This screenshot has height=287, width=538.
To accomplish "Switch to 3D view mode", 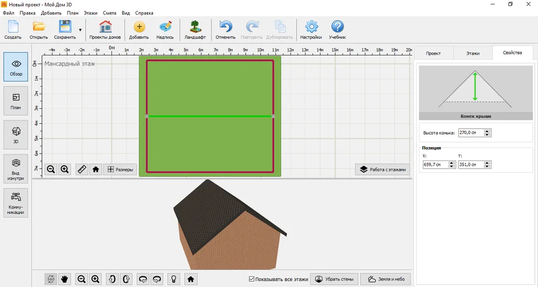I will click(16, 135).
